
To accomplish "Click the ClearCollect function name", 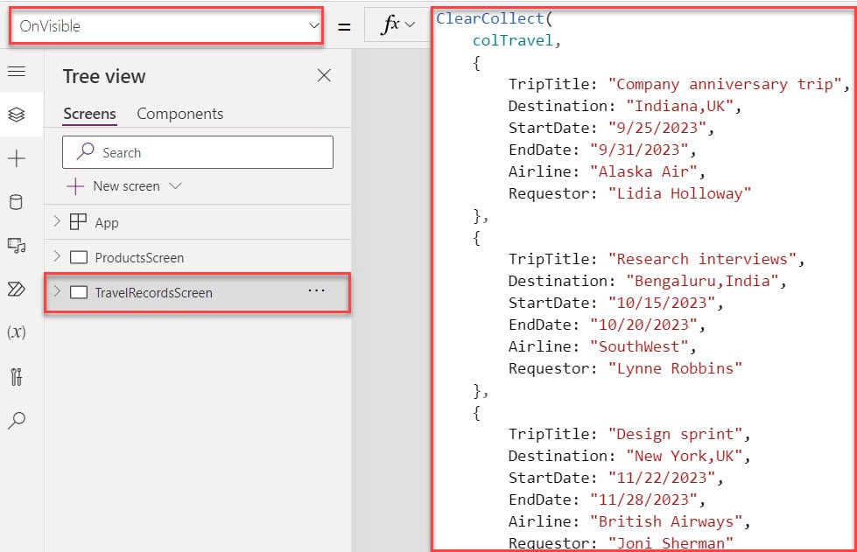I will (489, 18).
